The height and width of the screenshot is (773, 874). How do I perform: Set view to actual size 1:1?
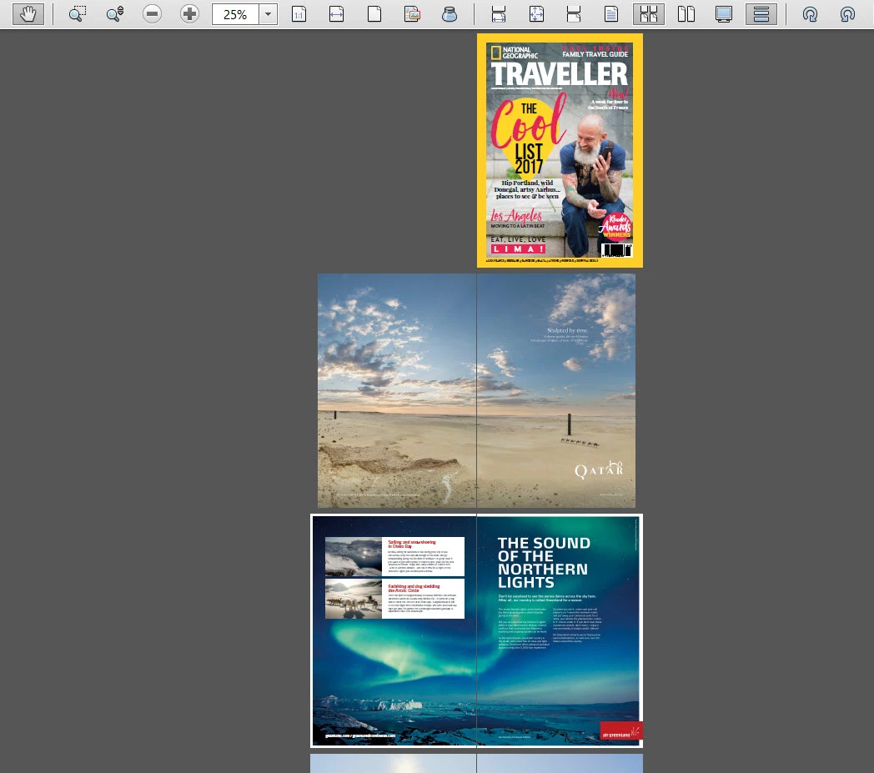[x=299, y=14]
